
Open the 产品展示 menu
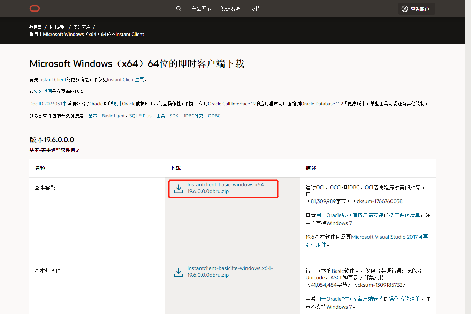point(201,9)
